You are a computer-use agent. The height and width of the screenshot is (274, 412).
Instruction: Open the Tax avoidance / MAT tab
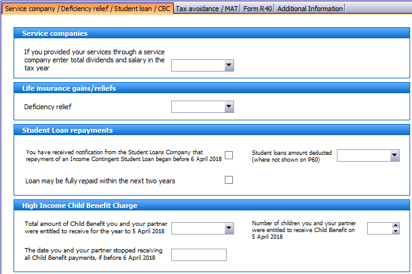[x=207, y=9]
